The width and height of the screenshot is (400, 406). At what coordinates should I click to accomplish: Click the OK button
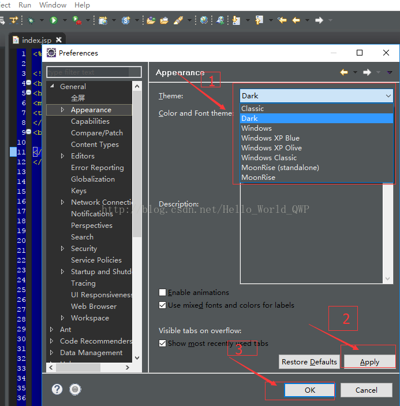click(309, 390)
